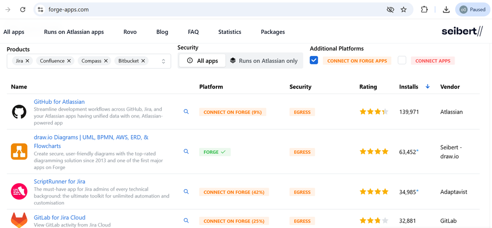492x228 pixels.
Task: Click the EGRESS badge in draw.io row
Action: point(302,152)
